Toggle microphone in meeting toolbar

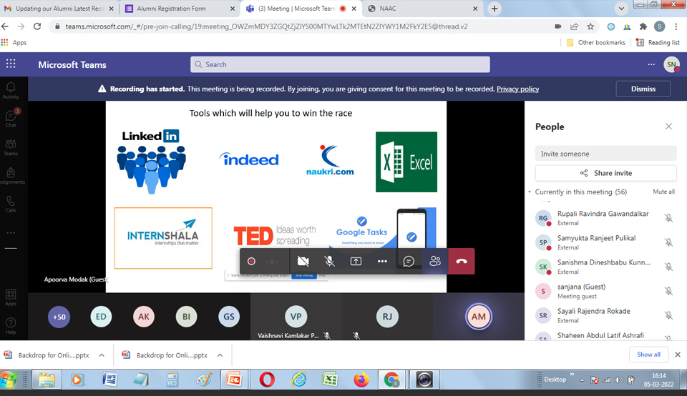pos(329,261)
